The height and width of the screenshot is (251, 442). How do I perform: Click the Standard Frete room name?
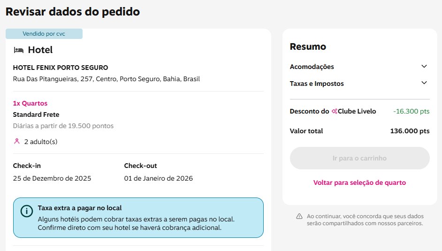(x=36, y=114)
